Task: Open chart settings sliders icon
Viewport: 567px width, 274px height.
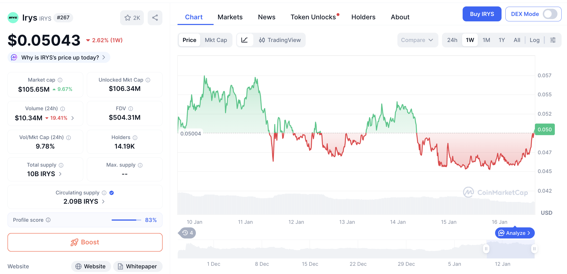Action: coord(553,40)
